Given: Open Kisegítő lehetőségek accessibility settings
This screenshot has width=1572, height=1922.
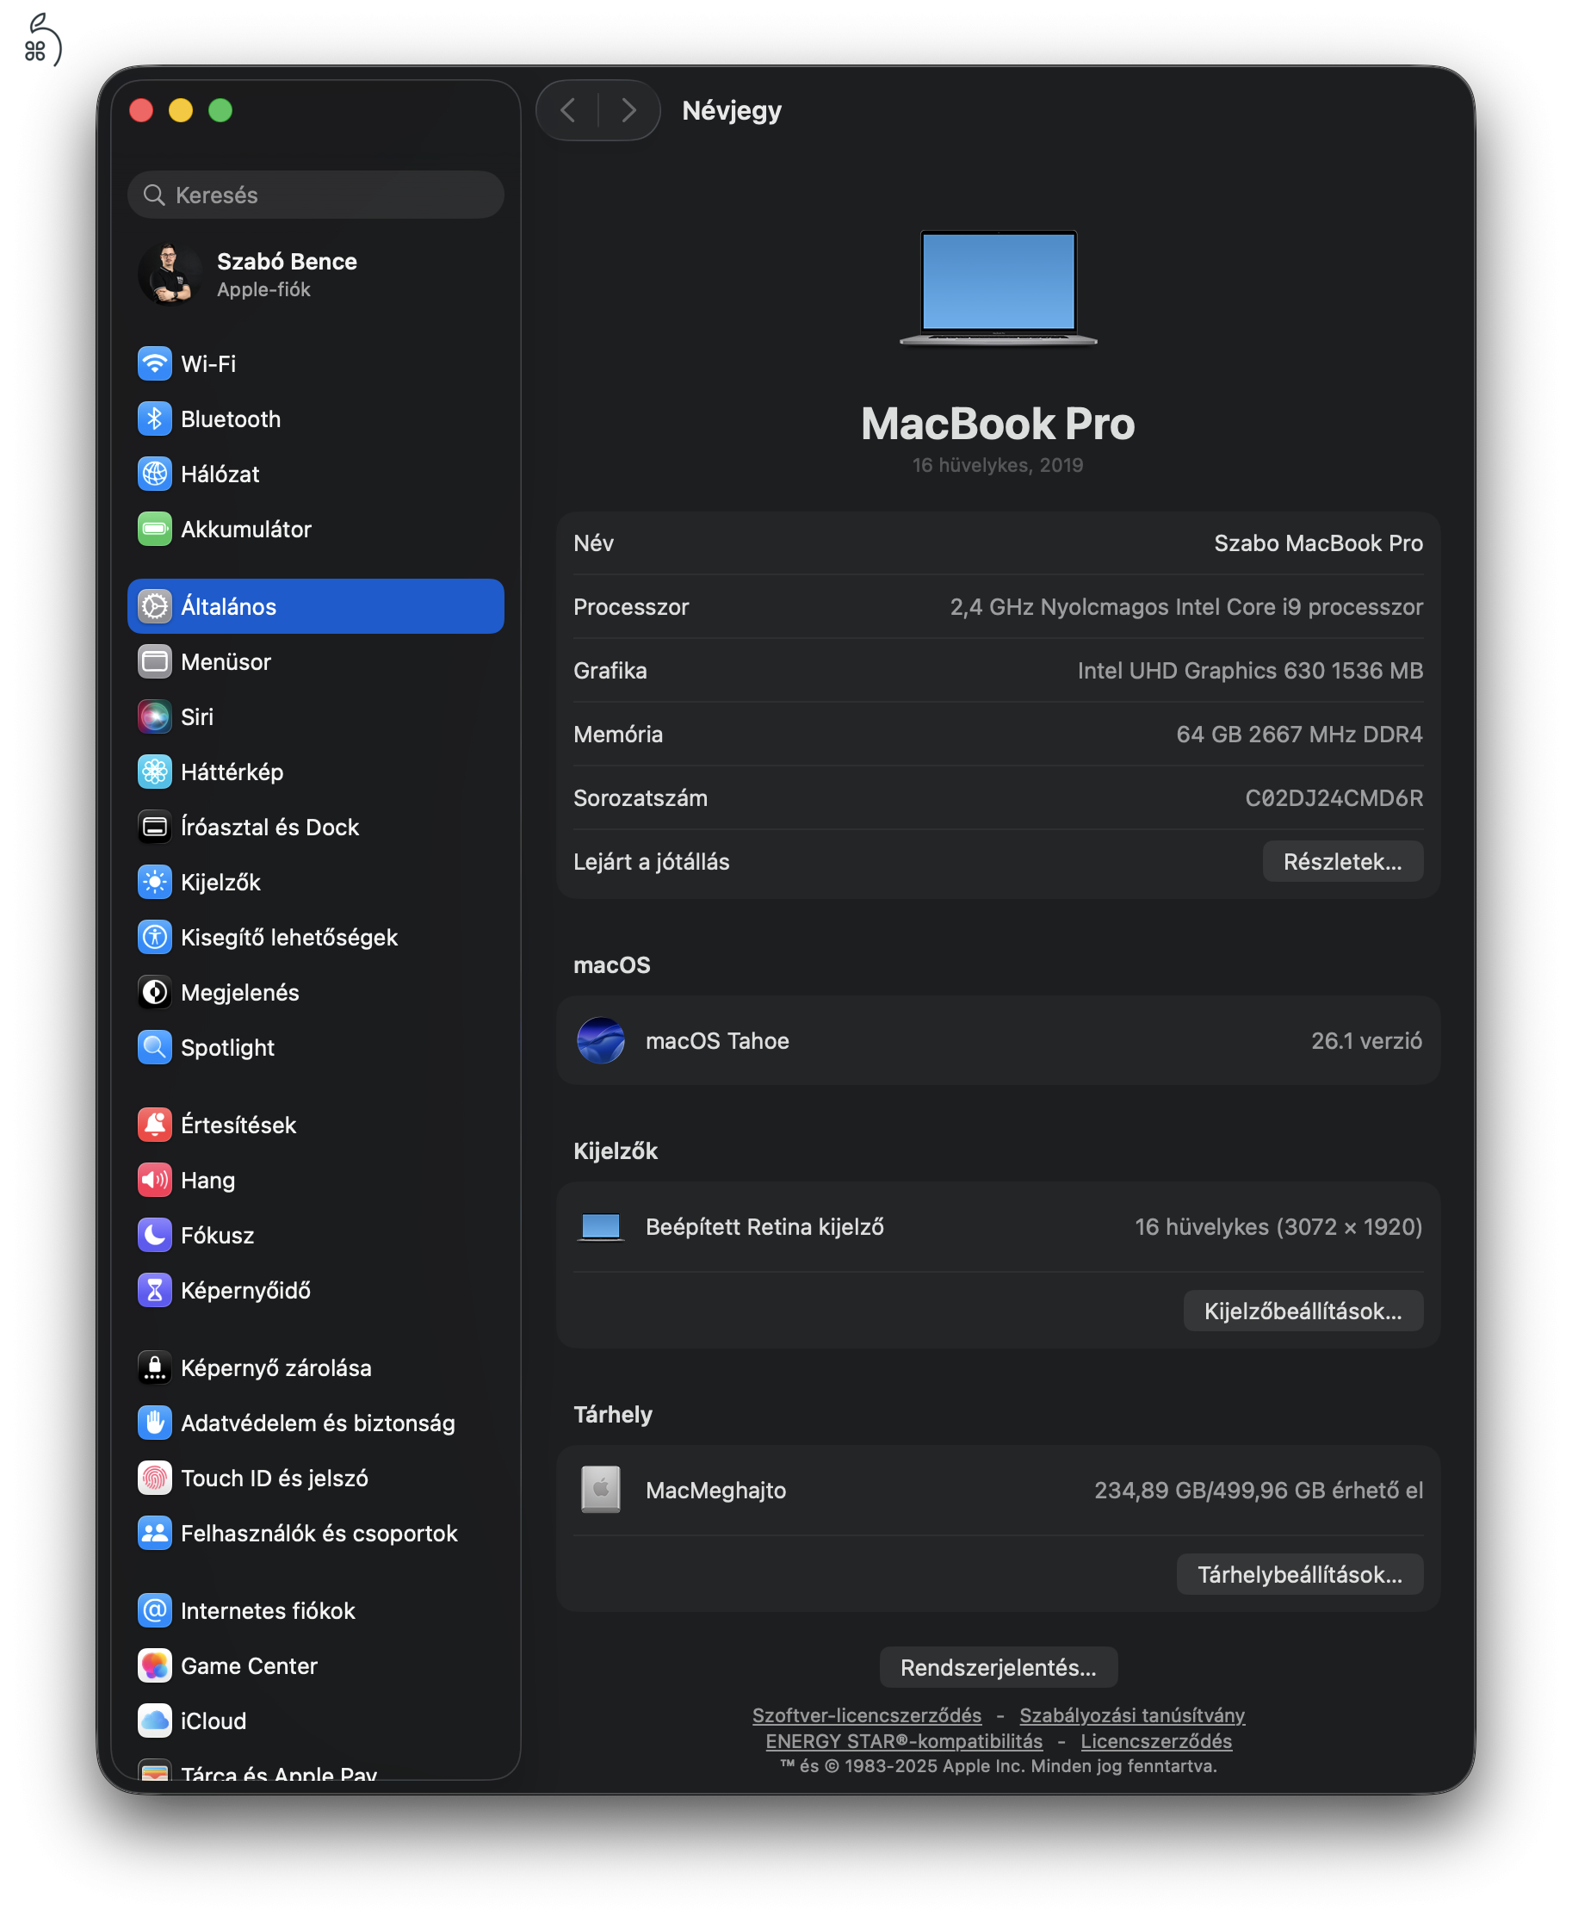Looking at the screenshot, I should pyautogui.click(x=290, y=937).
